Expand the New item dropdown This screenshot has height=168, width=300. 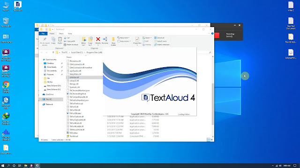pyautogui.click(x=123, y=38)
